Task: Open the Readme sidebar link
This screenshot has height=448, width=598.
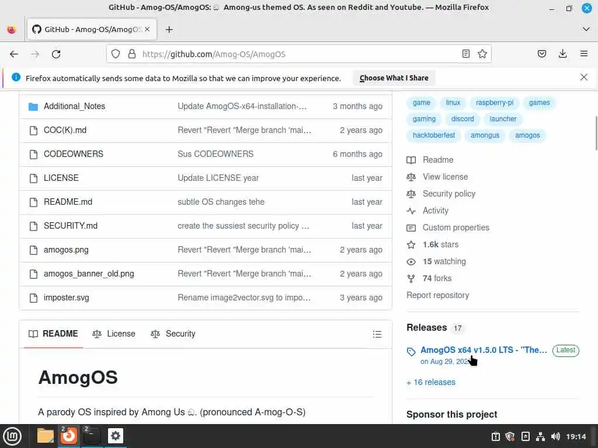Action: coord(430,160)
